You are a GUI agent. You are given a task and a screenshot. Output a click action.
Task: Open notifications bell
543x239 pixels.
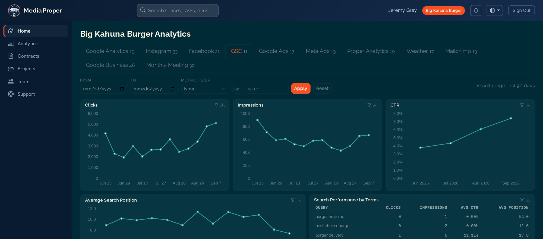tap(476, 11)
